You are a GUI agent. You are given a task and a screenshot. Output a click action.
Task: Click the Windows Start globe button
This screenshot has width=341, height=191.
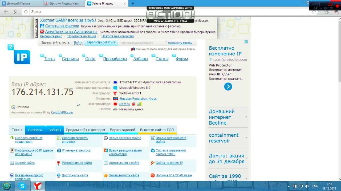[x=7, y=186]
